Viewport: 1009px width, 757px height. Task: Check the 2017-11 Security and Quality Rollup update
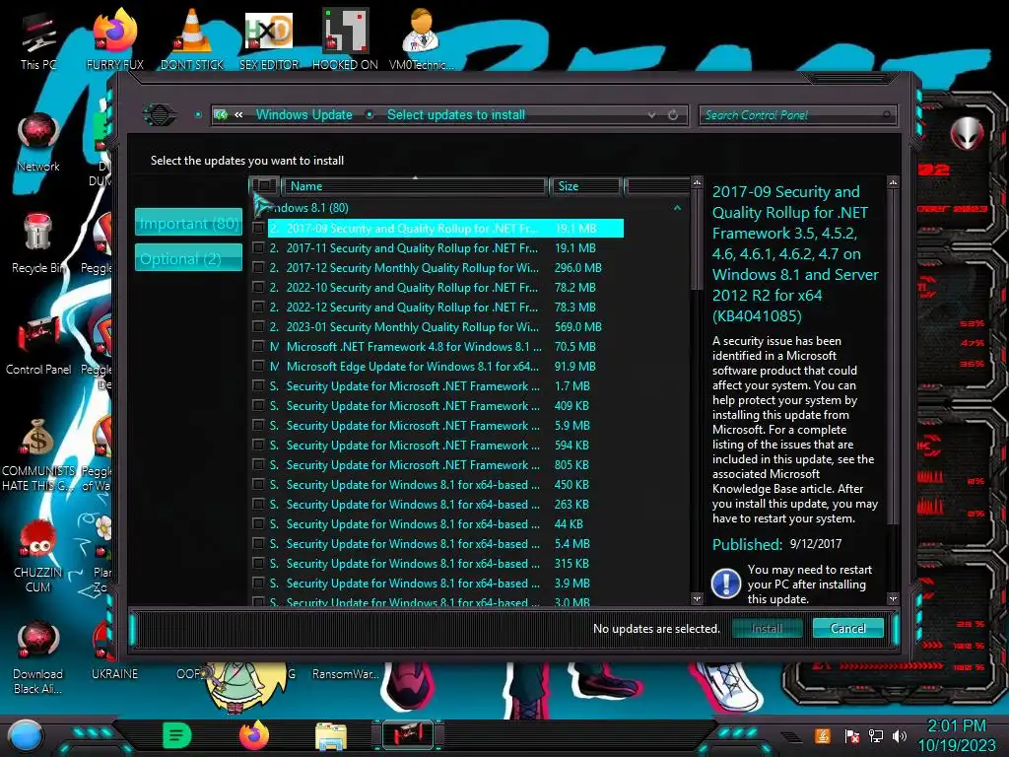[258, 247]
